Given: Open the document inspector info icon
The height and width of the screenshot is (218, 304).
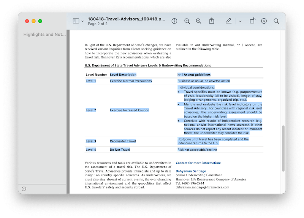Looking at the screenshot, I should (174, 21).
